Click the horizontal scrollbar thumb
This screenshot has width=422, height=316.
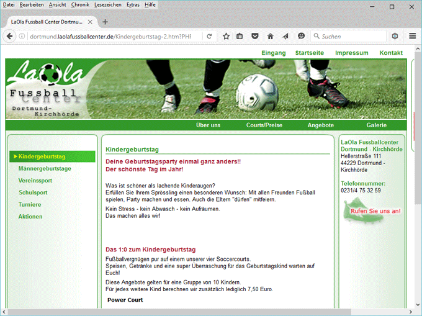(x=179, y=312)
